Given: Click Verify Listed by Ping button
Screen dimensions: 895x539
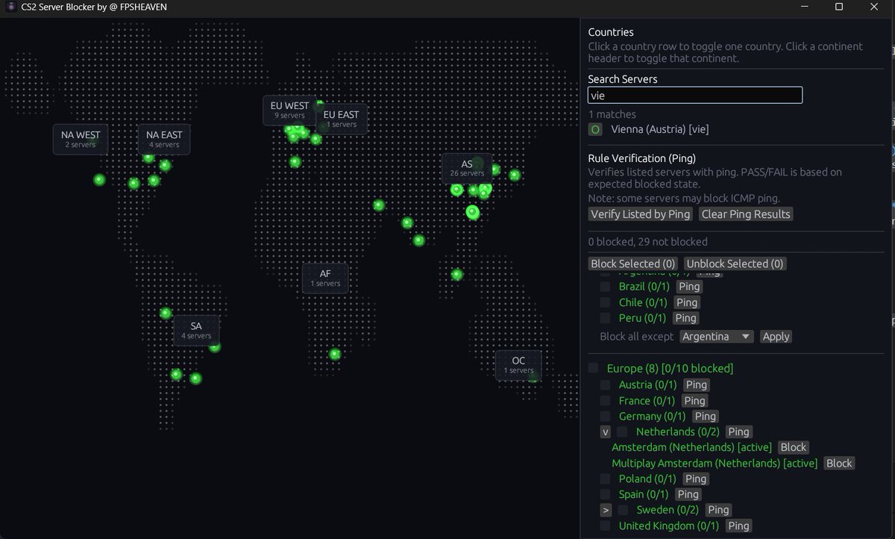Looking at the screenshot, I should (641, 214).
